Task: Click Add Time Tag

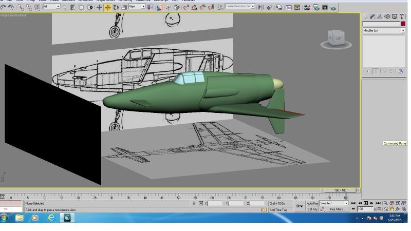Action: (x=278, y=210)
